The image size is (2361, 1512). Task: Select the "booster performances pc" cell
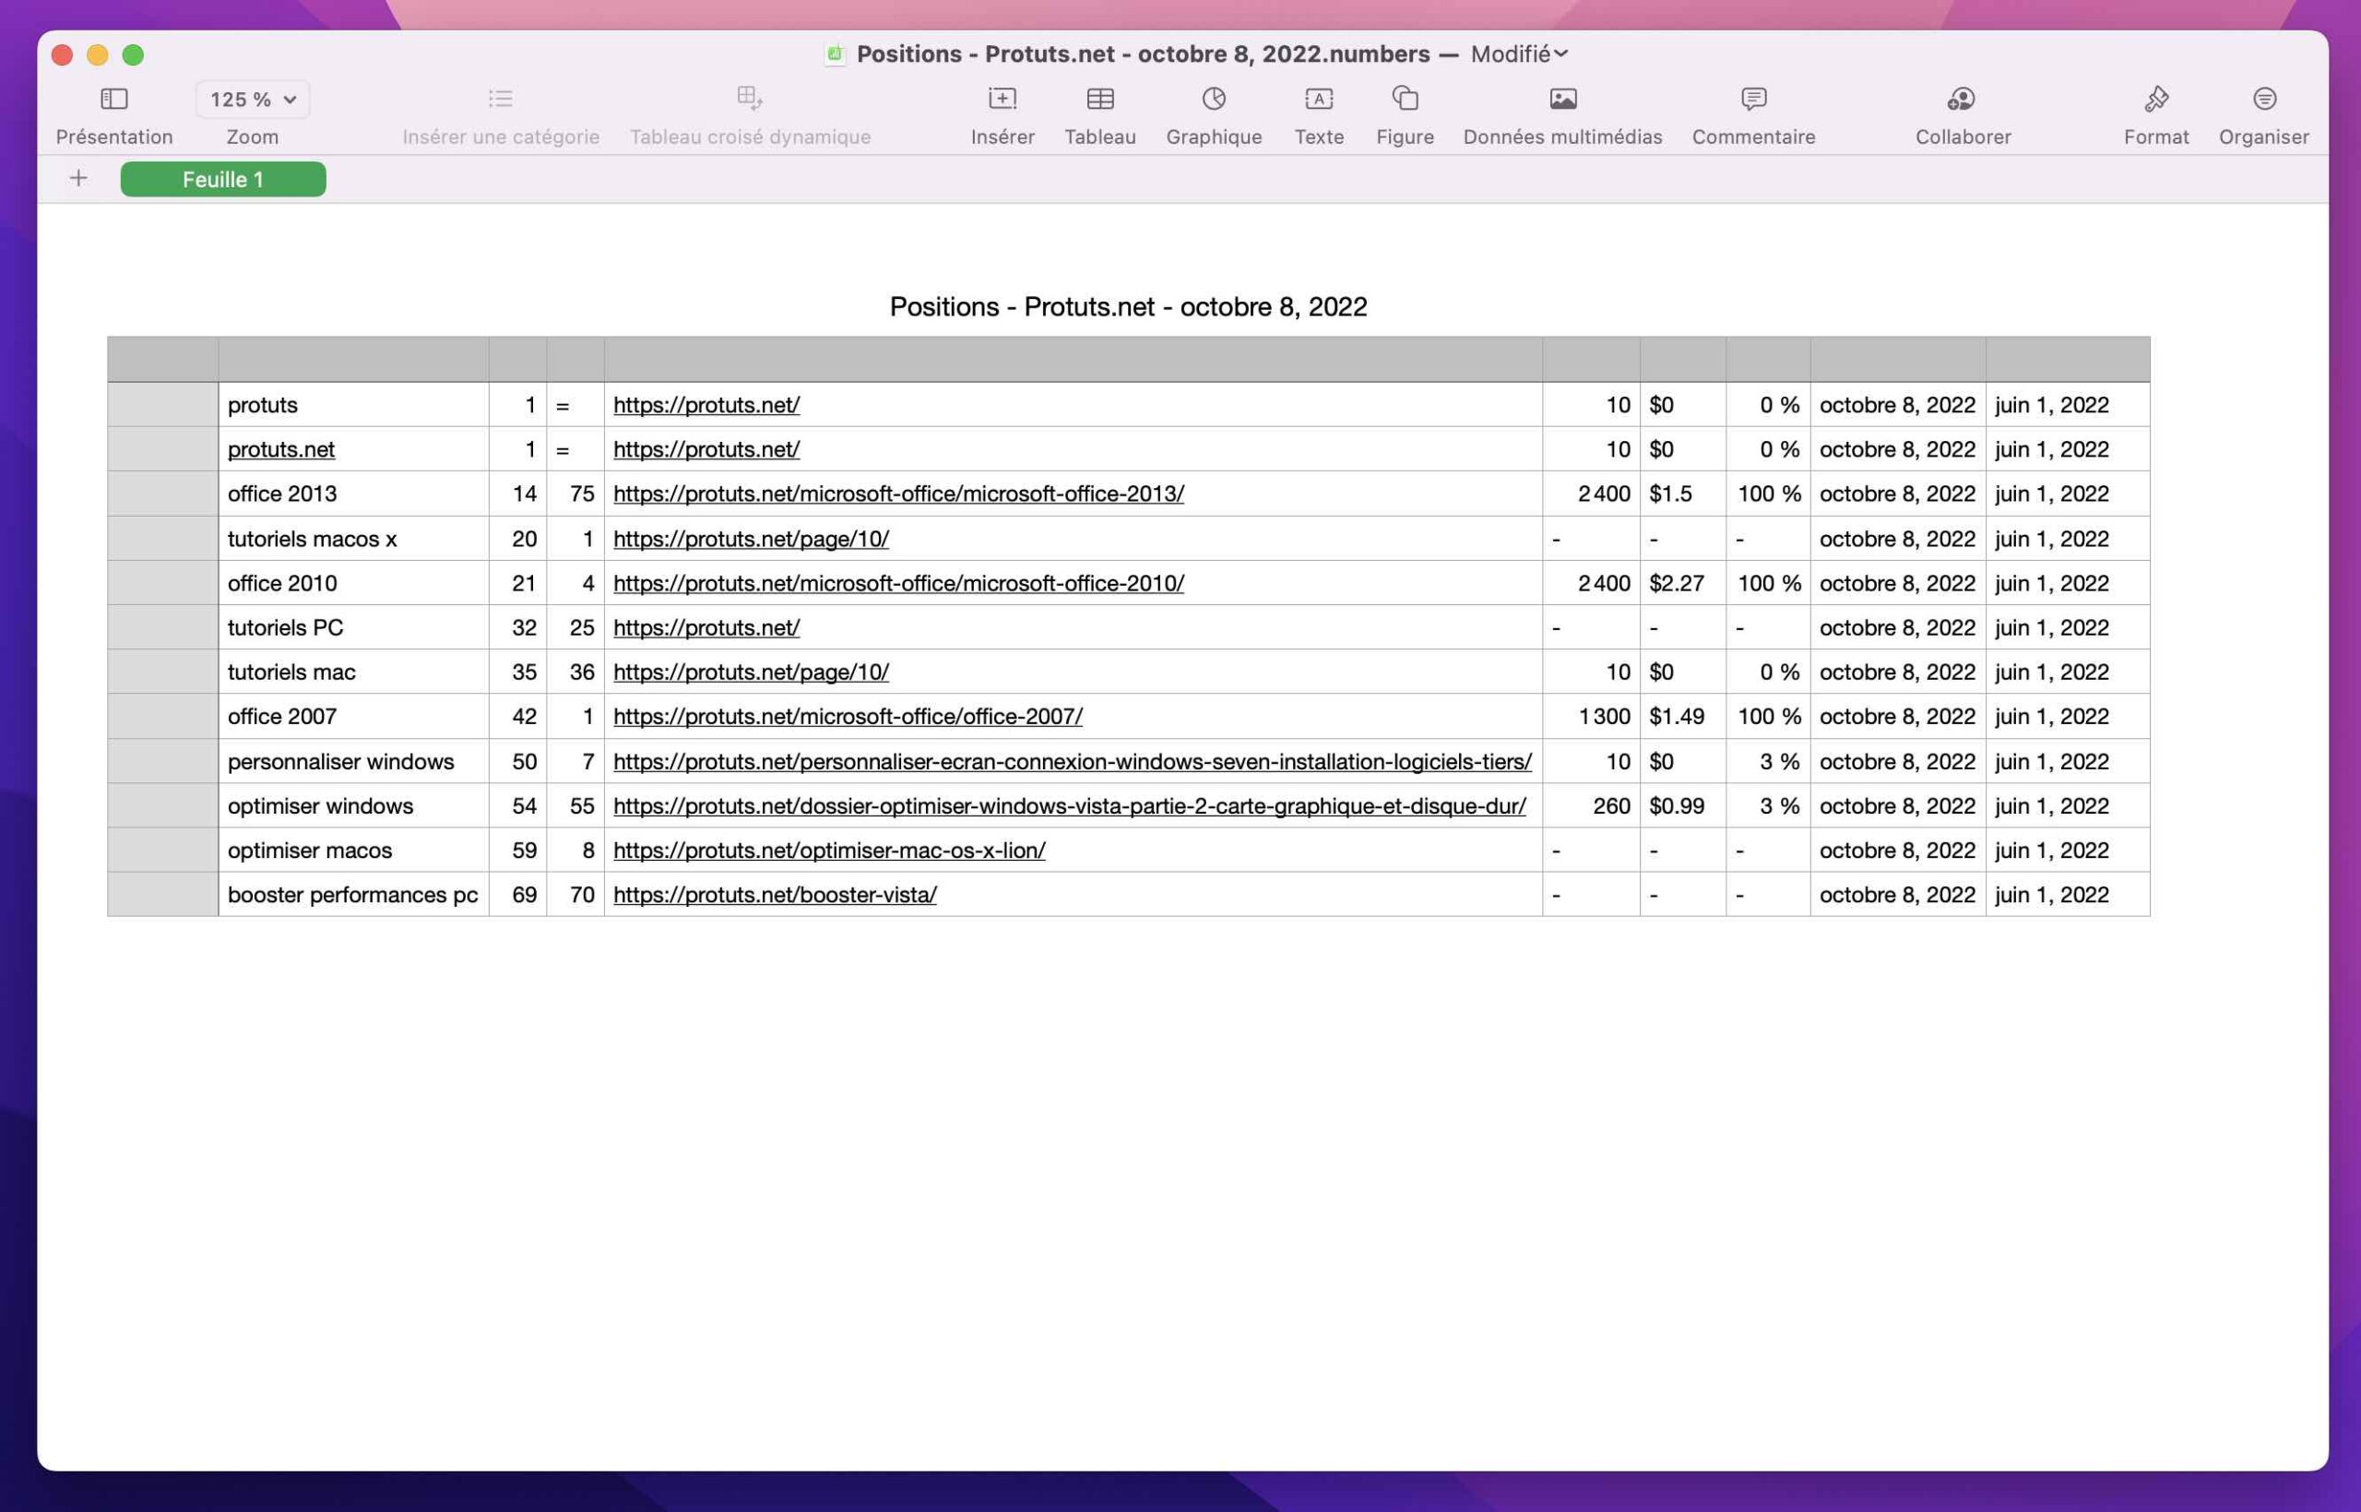point(353,895)
